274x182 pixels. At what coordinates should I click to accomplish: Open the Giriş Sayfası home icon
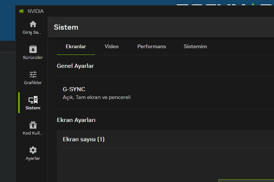click(33, 24)
